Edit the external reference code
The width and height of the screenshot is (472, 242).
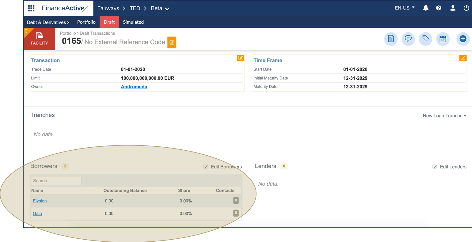pyautogui.click(x=172, y=42)
